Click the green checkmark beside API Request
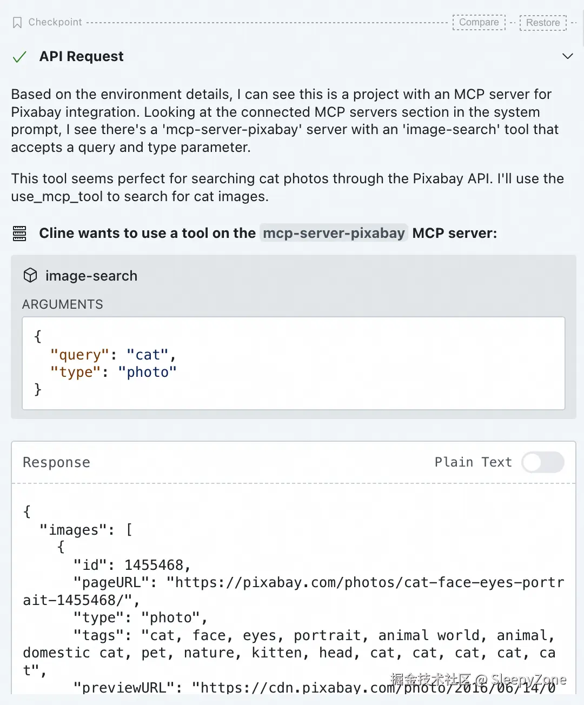The image size is (584, 705). (x=19, y=57)
